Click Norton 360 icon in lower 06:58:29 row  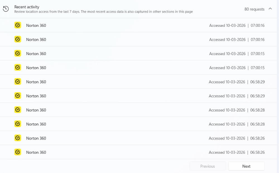(x=18, y=96)
